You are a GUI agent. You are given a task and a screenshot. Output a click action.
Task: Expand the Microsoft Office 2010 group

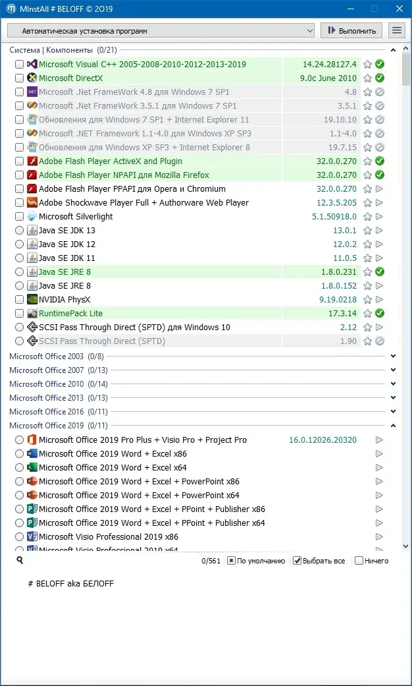(393, 384)
